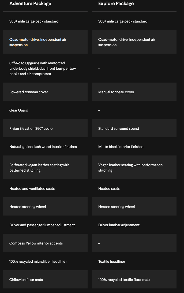Image resolution: width=184 pixels, height=293 pixels.
Task: Select Off-Road Upgrade description text
Action: coord(43,68)
